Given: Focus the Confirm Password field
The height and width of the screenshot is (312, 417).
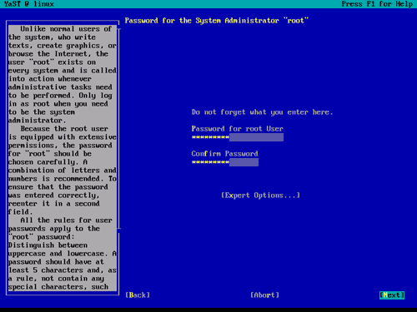Looking at the screenshot, I should tap(225, 162).
